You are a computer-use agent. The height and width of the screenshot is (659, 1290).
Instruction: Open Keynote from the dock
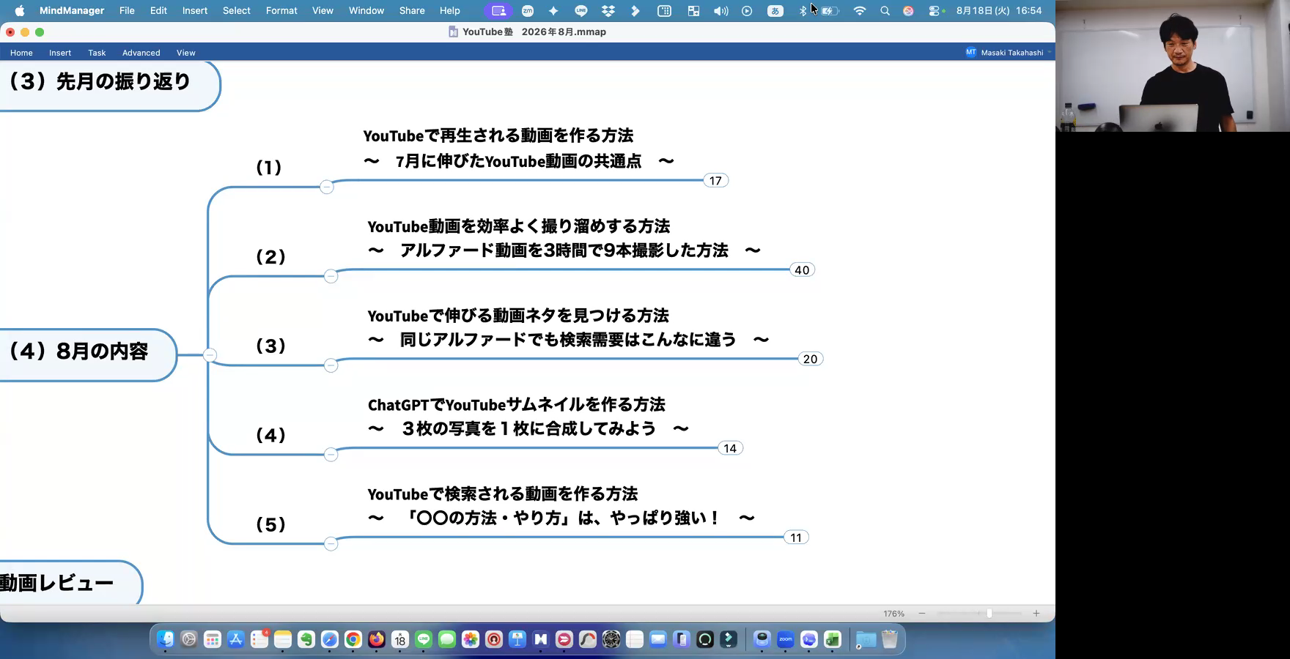click(517, 639)
